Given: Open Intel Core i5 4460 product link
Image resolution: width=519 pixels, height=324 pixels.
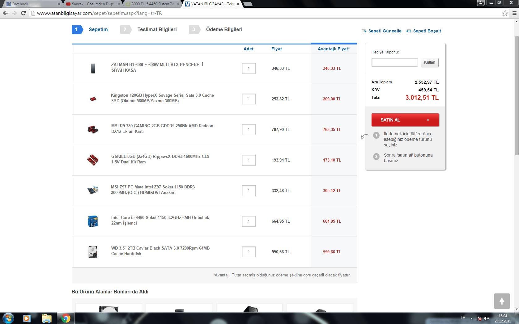Looking at the screenshot, I should pos(160,220).
